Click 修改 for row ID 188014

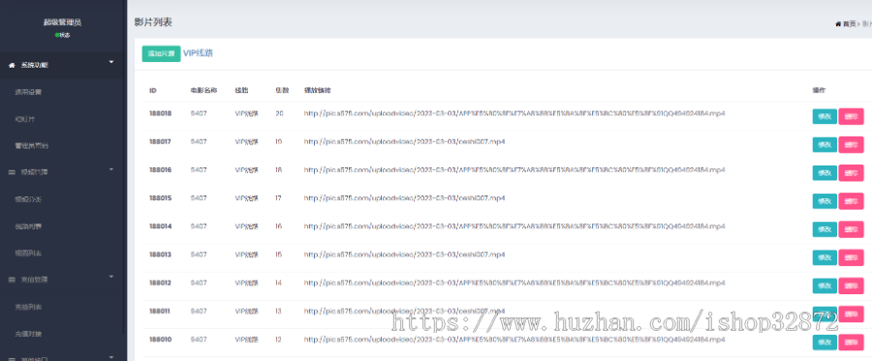tap(825, 229)
